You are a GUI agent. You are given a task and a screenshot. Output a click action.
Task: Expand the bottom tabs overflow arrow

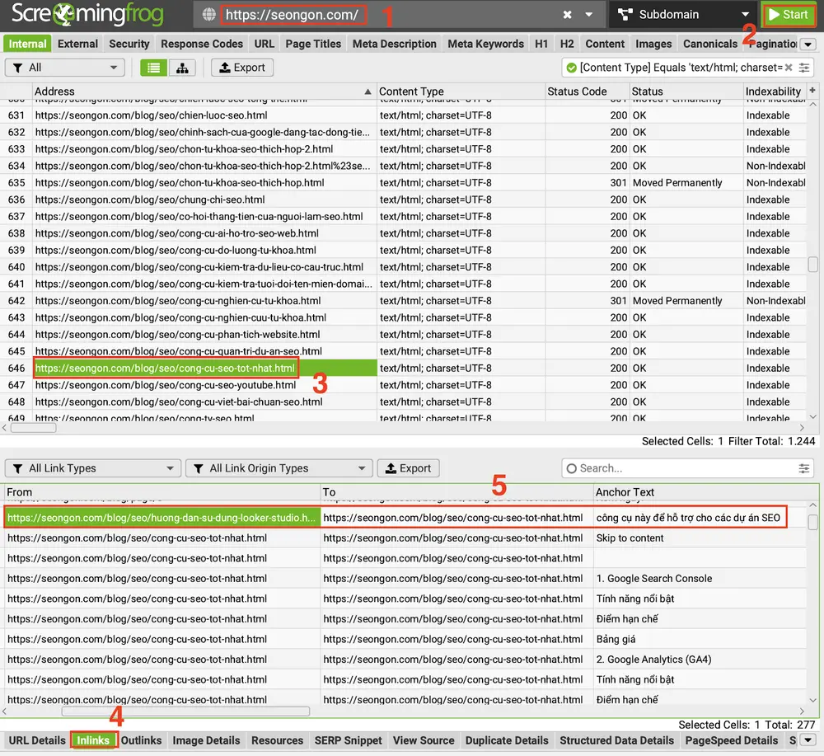tap(808, 740)
